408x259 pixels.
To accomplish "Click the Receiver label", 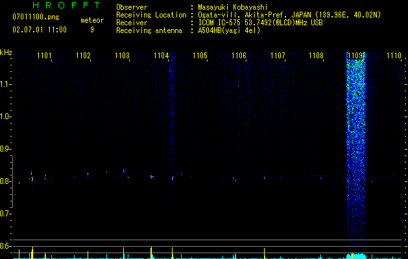I will pos(132,23).
